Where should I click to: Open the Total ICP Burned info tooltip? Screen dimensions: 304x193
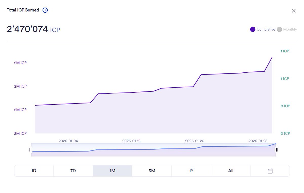(x=45, y=10)
